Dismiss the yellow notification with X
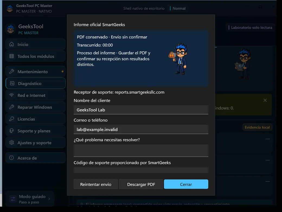This screenshot has width=282, height=212. pyautogui.click(x=265, y=100)
